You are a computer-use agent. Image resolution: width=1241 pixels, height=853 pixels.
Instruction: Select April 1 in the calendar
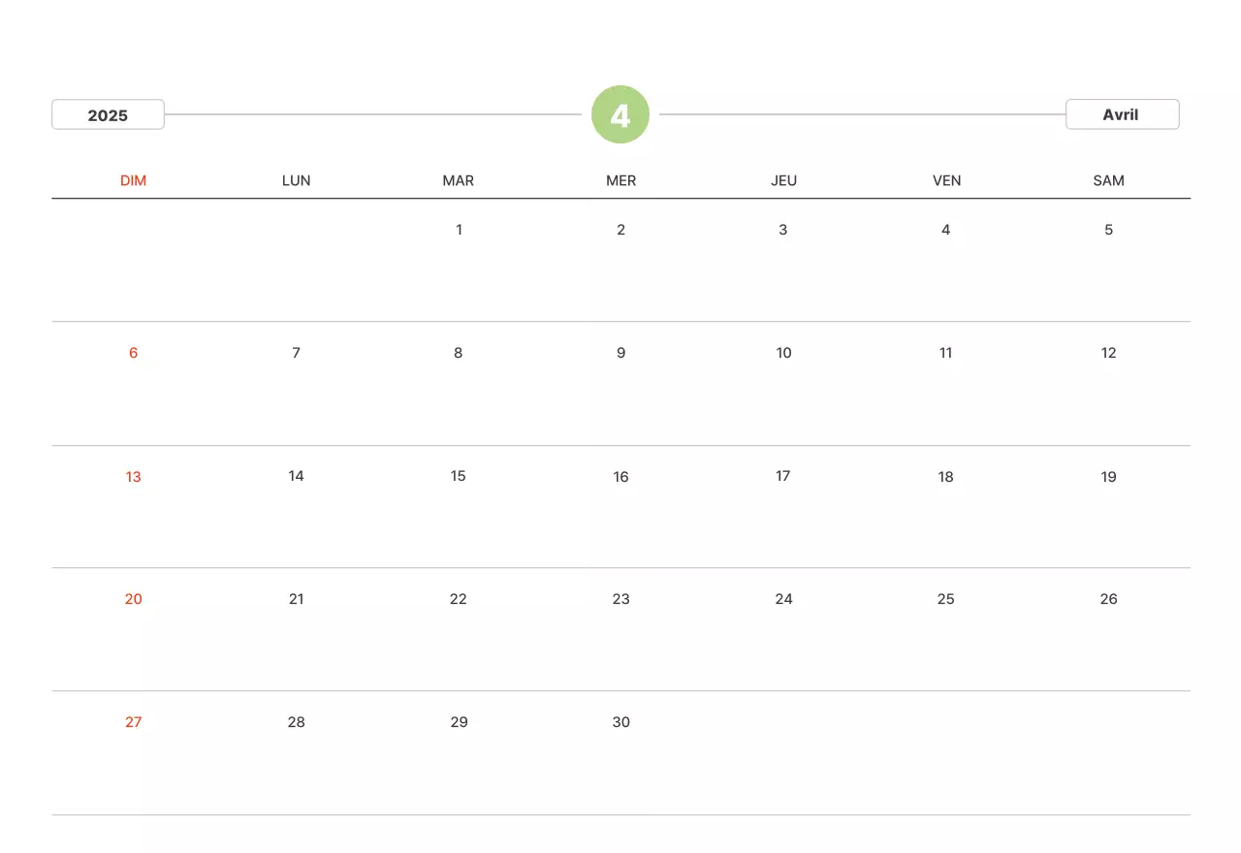pos(459,230)
